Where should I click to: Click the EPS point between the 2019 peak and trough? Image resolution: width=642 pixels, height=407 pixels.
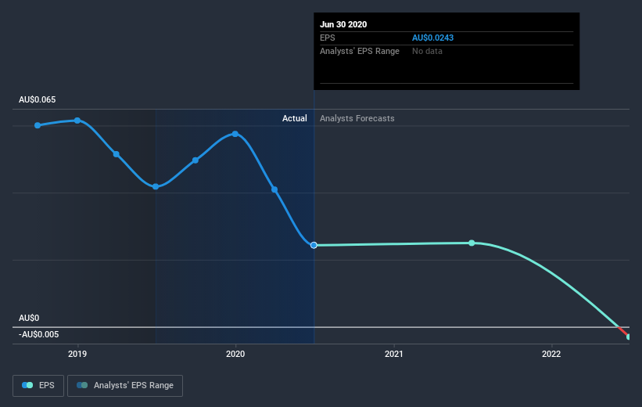click(117, 154)
